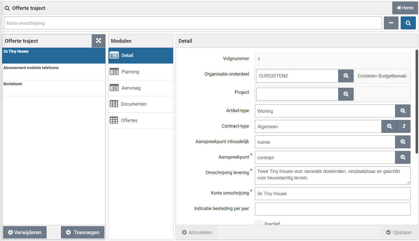Screen dimensions: 419x241
Task: Click the blue search magnifier button
Action: tap(408, 23)
